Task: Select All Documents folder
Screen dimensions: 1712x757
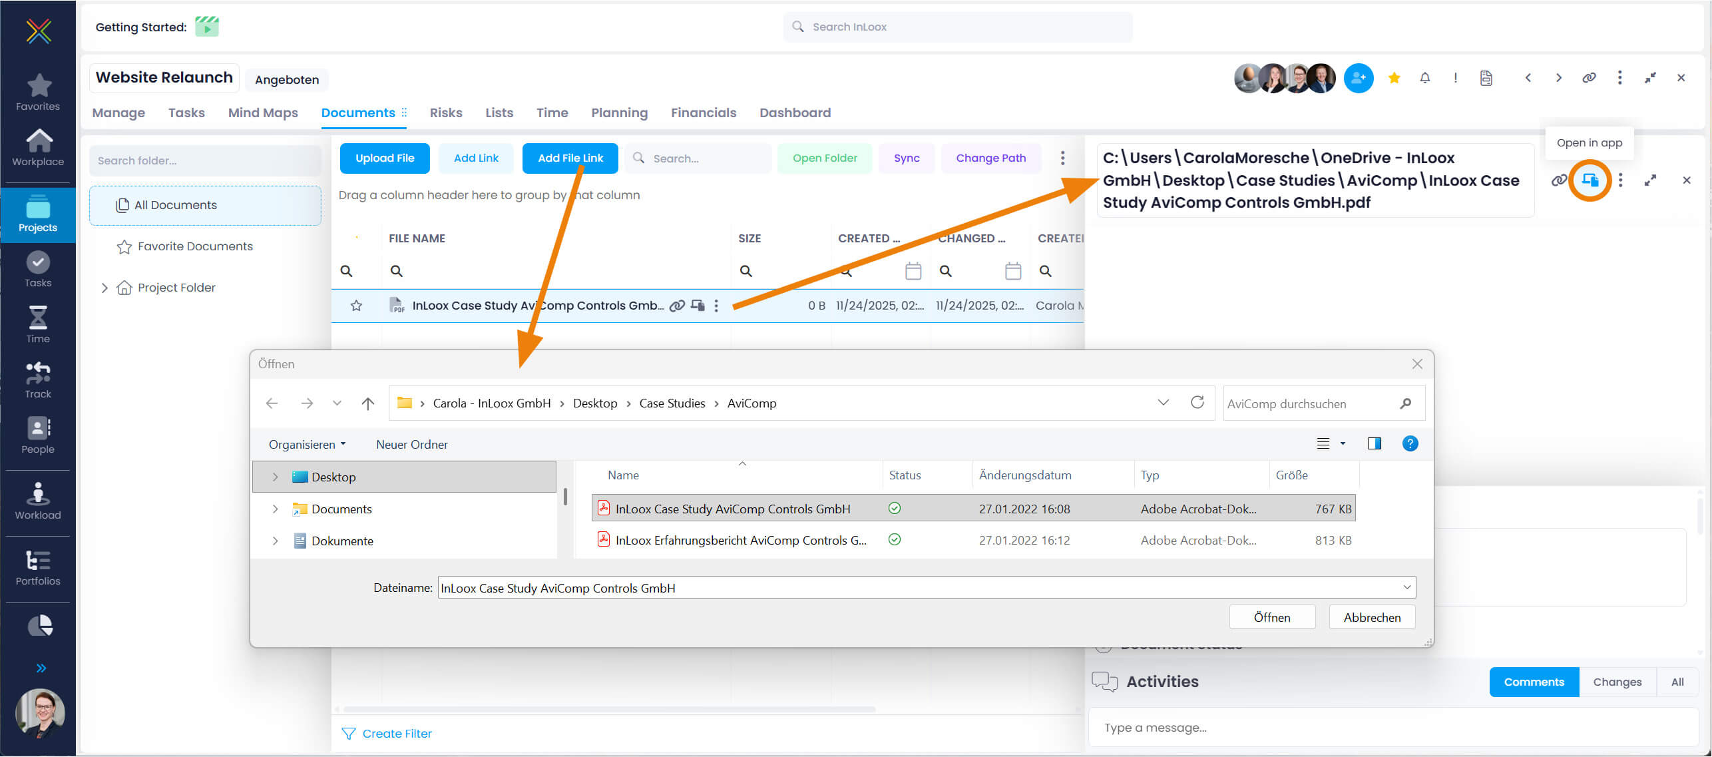Action: click(205, 205)
